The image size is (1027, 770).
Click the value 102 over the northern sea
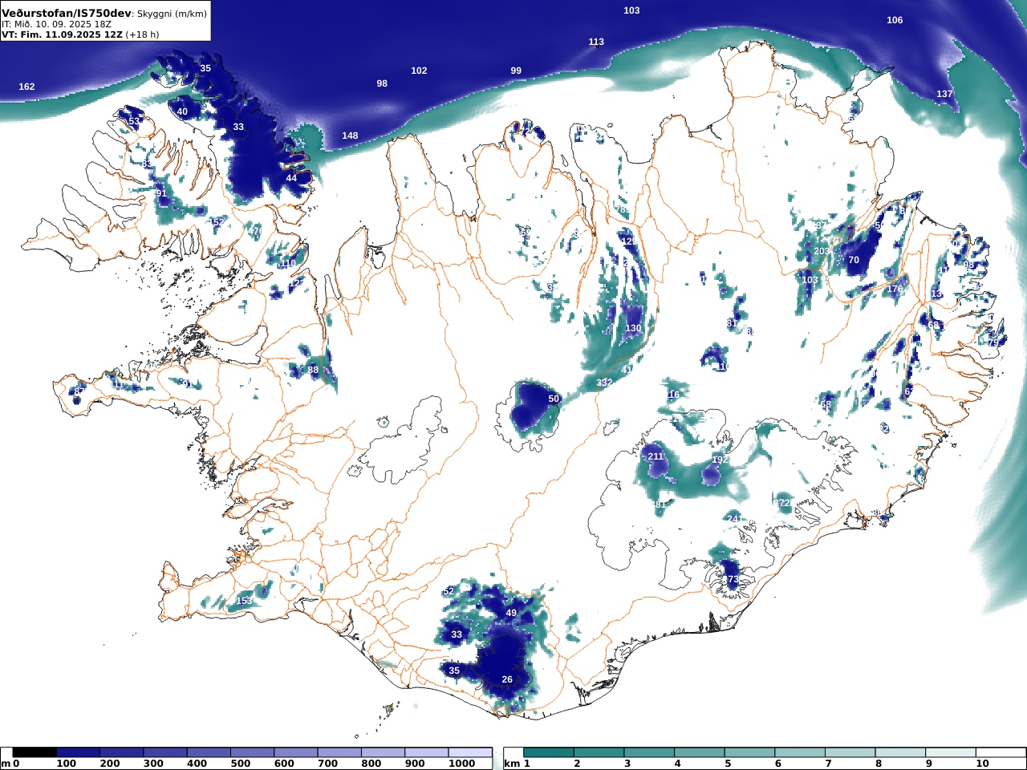coord(419,71)
